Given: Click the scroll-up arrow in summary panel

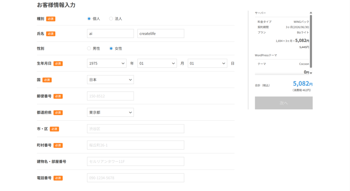Looking at the screenshot, I should (x=311, y=13).
